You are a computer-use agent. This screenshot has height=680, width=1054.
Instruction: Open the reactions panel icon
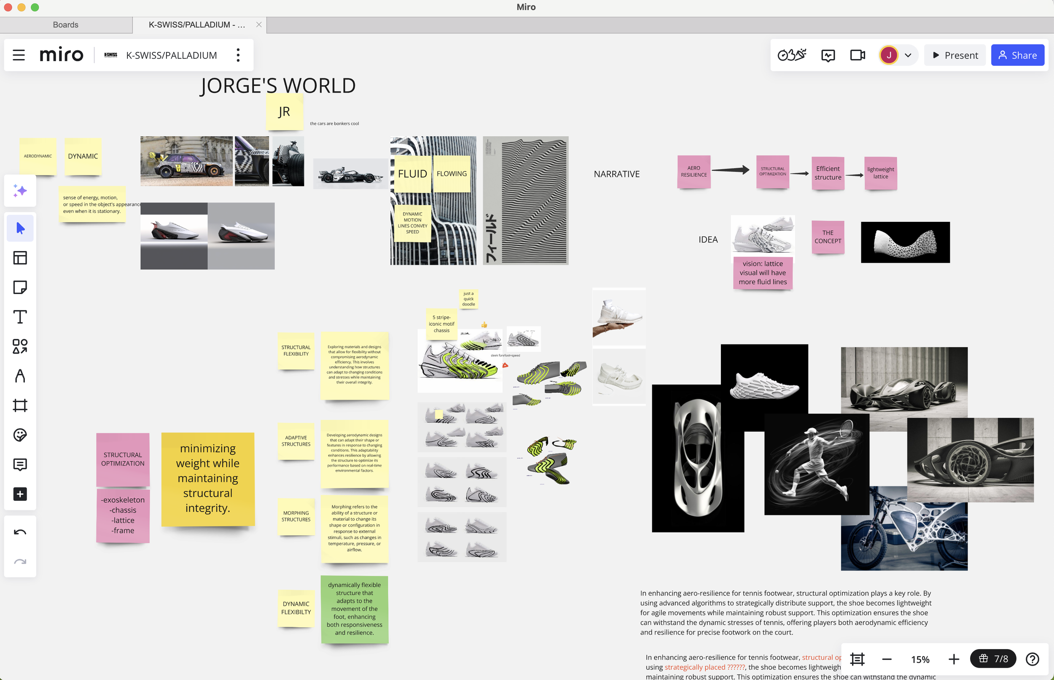coord(828,55)
